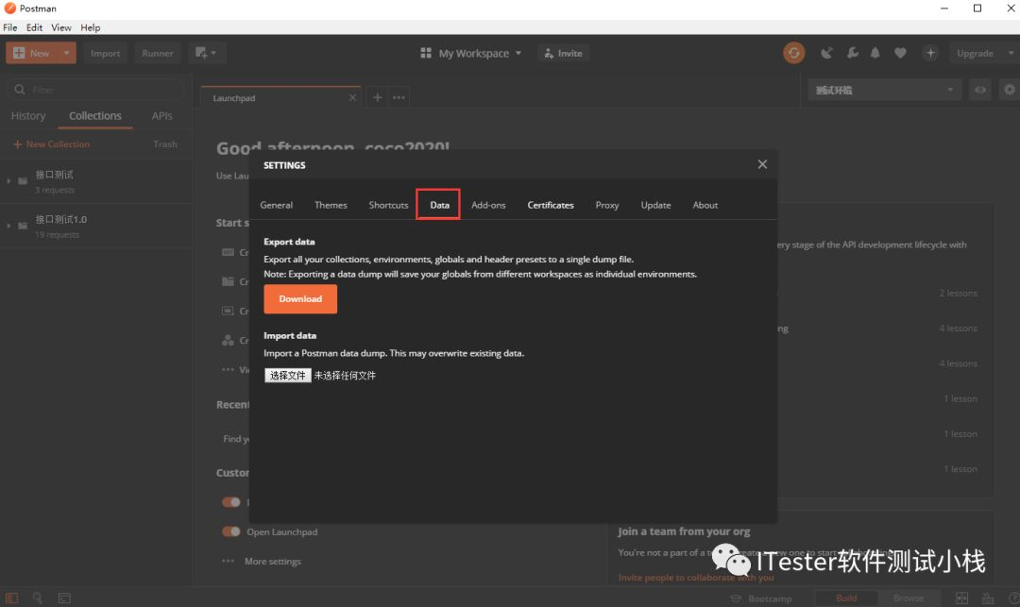Open the Add-ons settings tab
Image resolution: width=1020 pixels, height=607 pixels.
(488, 205)
